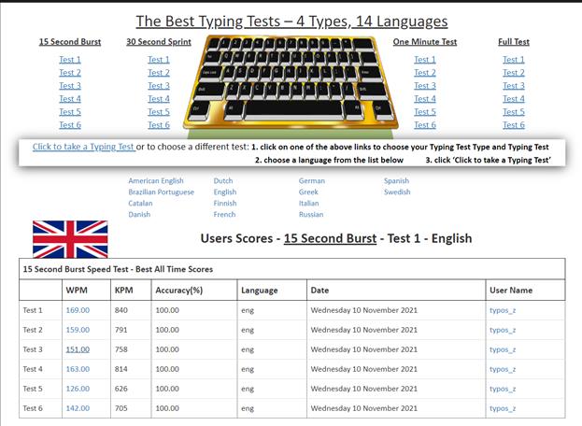582x426 pixels.
Task: Choose Russian from the language list
Action: pyautogui.click(x=311, y=215)
